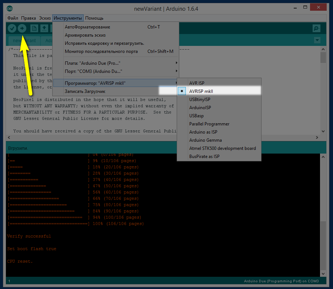333x289 pixels.
Task: Open the Правка menu
Action: click(29, 18)
